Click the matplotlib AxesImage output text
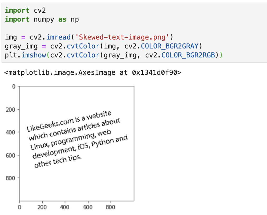 93,72
